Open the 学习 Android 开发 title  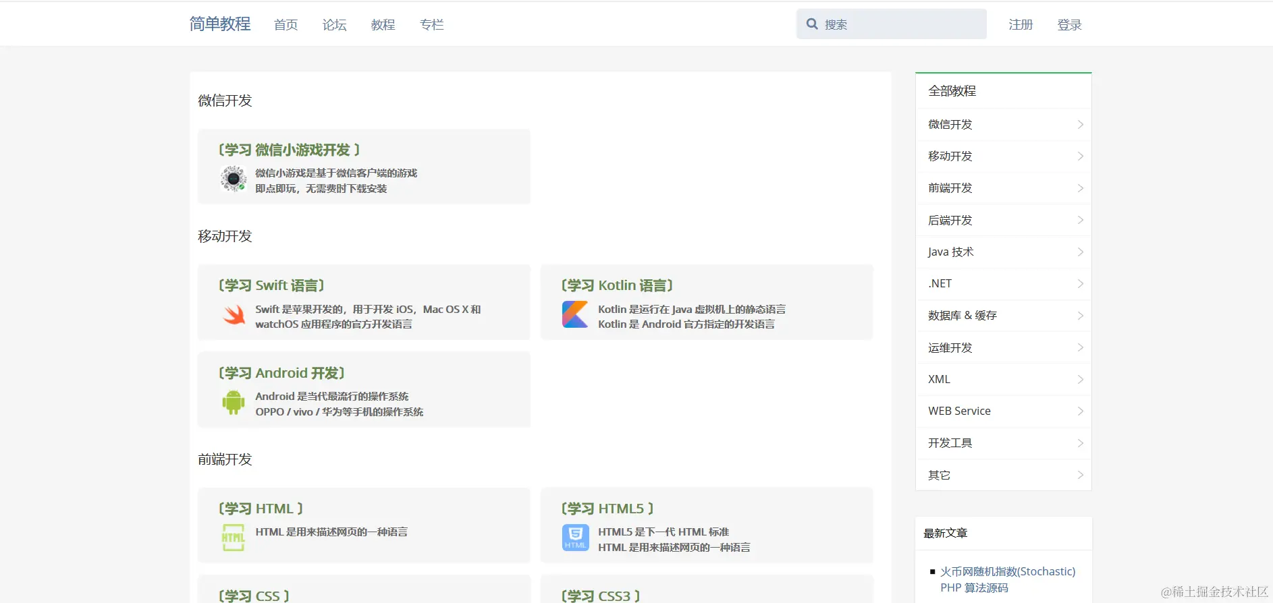tap(281, 373)
